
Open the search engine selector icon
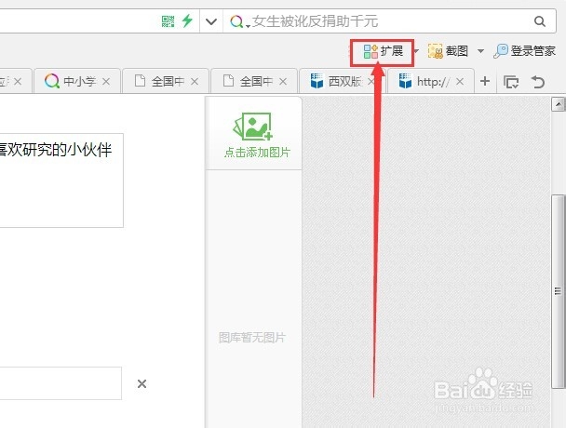(x=238, y=21)
